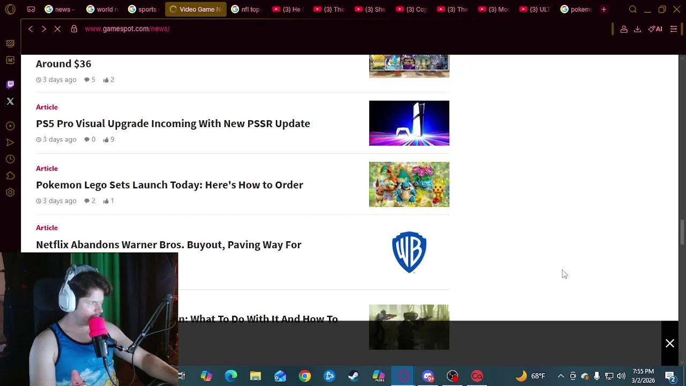
Task: Click comment count '2' on Pokemon Lego article
Action: pos(90,201)
